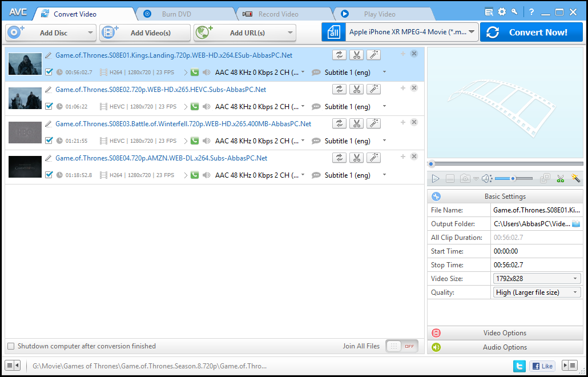Open the Video Size 1792x828 dropdown
This screenshot has height=377, width=588.
pos(537,279)
